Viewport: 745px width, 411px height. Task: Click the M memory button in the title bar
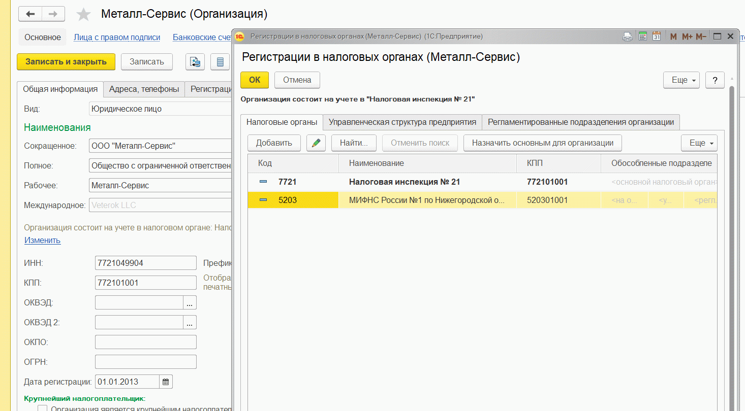(673, 37)
